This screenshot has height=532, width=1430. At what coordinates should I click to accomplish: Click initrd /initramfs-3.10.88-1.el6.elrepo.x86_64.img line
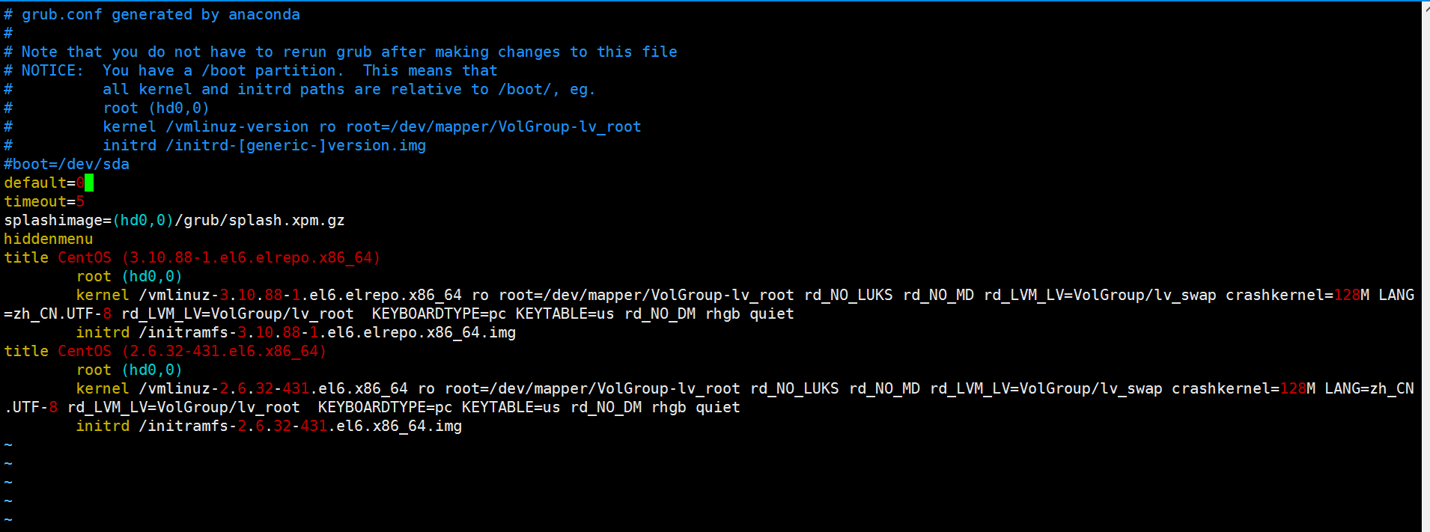point(296,332)
